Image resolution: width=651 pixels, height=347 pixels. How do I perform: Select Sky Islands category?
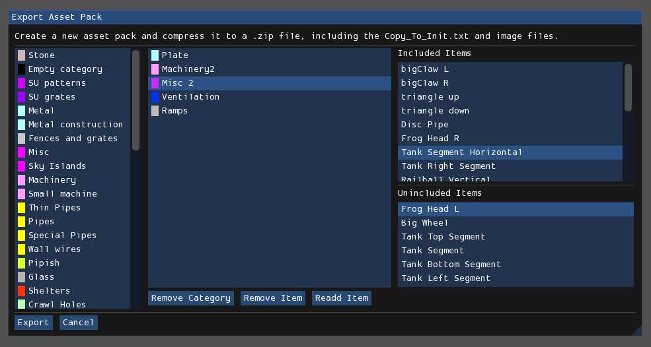[x=73, y=166]
